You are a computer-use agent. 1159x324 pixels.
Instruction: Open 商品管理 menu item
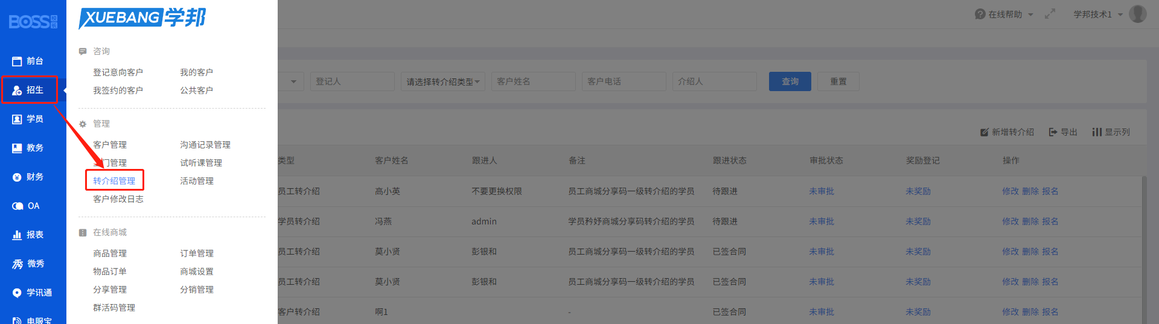[x=110, y=253]
